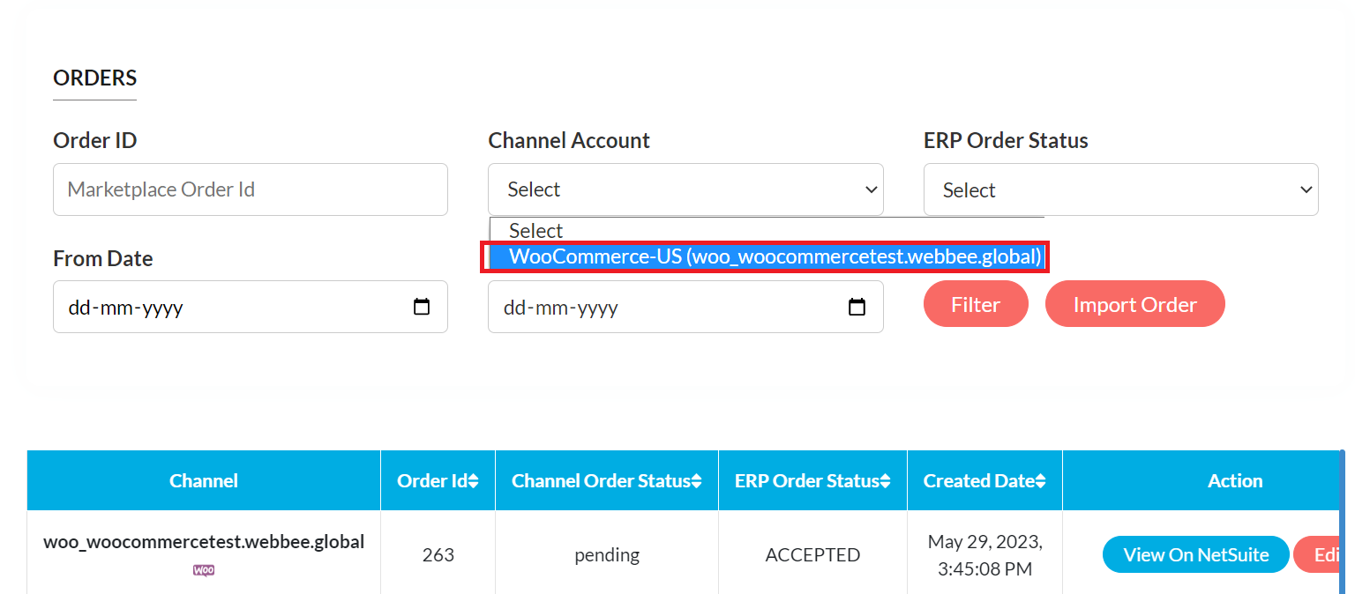Click calendar icon in the second date field

(857, 307)
